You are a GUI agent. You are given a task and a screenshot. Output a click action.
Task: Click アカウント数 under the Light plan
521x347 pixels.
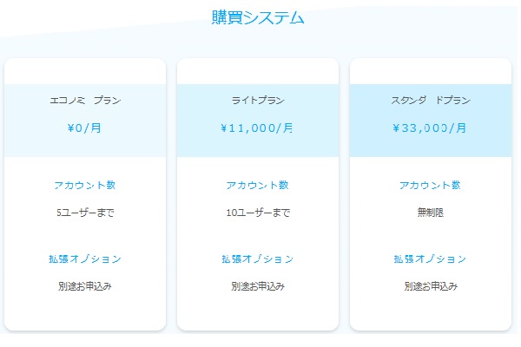click(257, 185)
